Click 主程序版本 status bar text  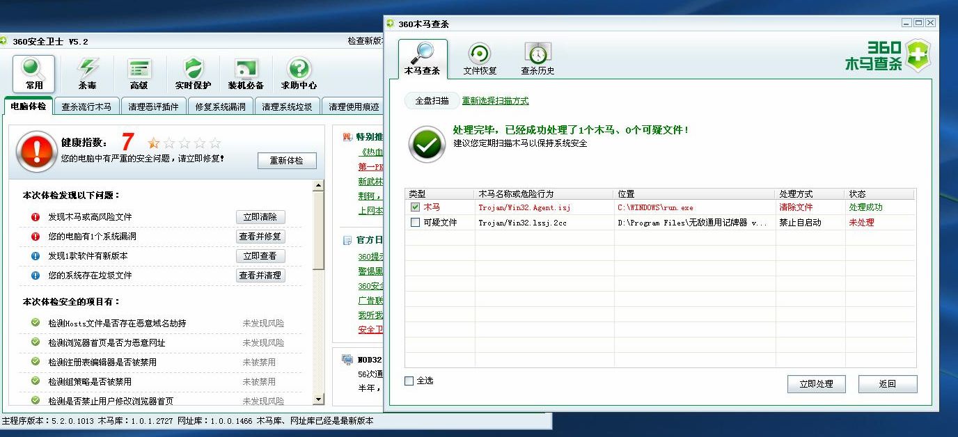click(x=48, y=421)
